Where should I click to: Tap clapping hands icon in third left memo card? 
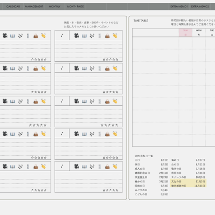pyautogui.click(x=43, y=101)
